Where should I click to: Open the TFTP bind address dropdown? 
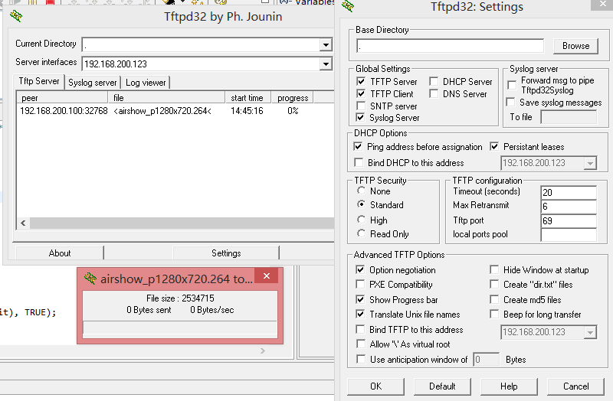click(x=590, y=333)
